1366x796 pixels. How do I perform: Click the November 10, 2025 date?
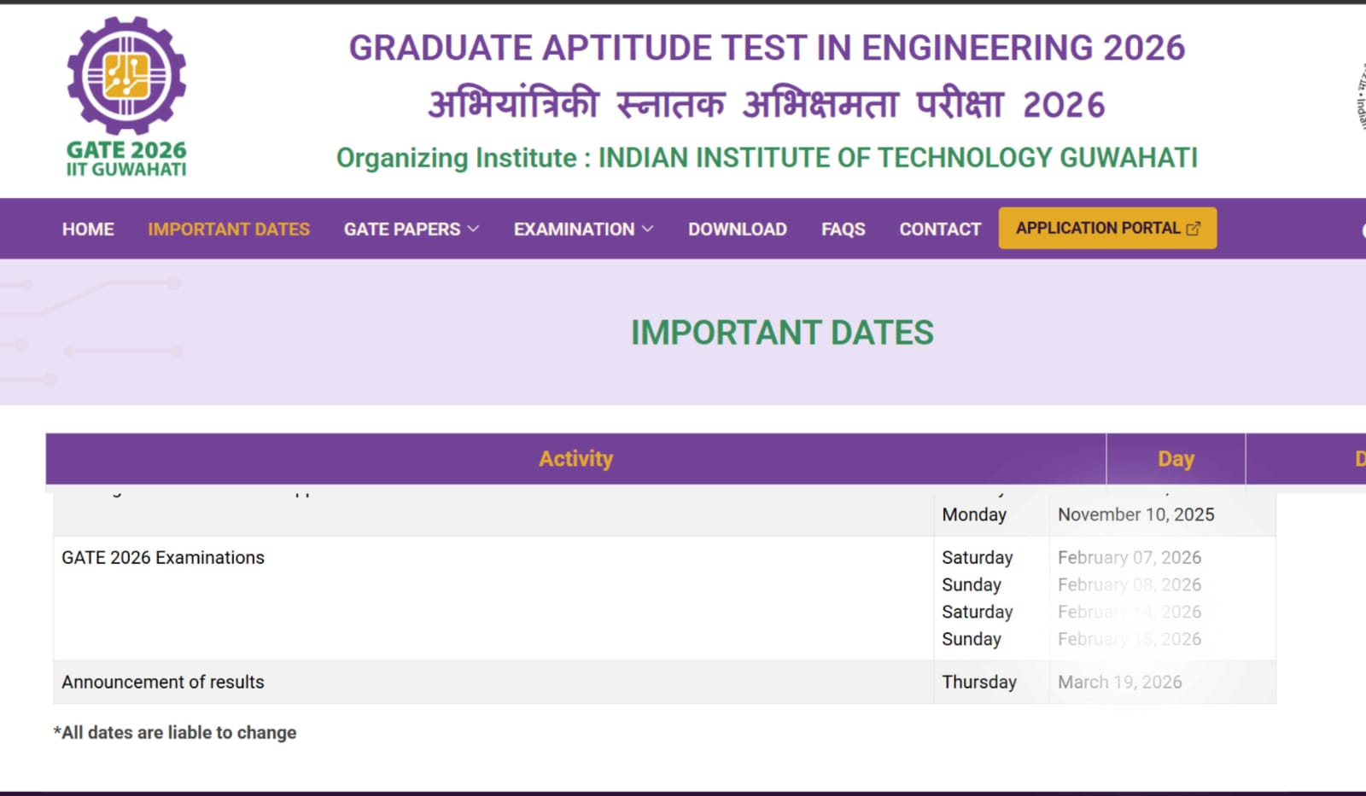click(x=1136, y=514)
